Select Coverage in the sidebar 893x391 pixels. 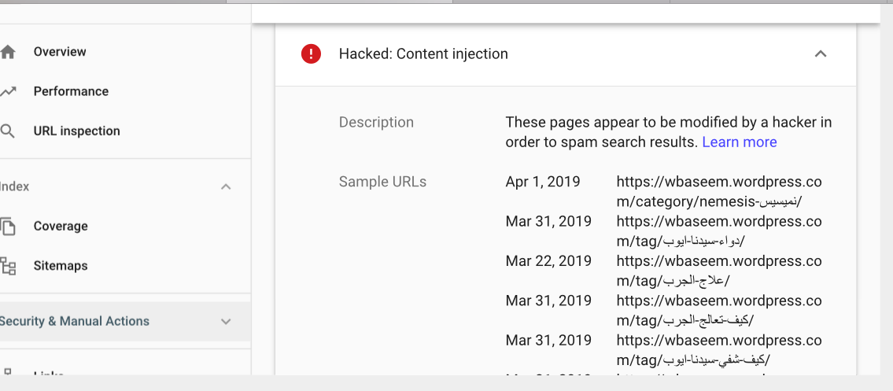pos(61,226)
